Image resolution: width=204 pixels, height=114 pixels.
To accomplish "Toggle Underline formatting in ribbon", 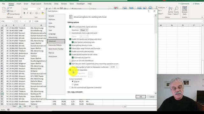I will (x=31, y=13).
